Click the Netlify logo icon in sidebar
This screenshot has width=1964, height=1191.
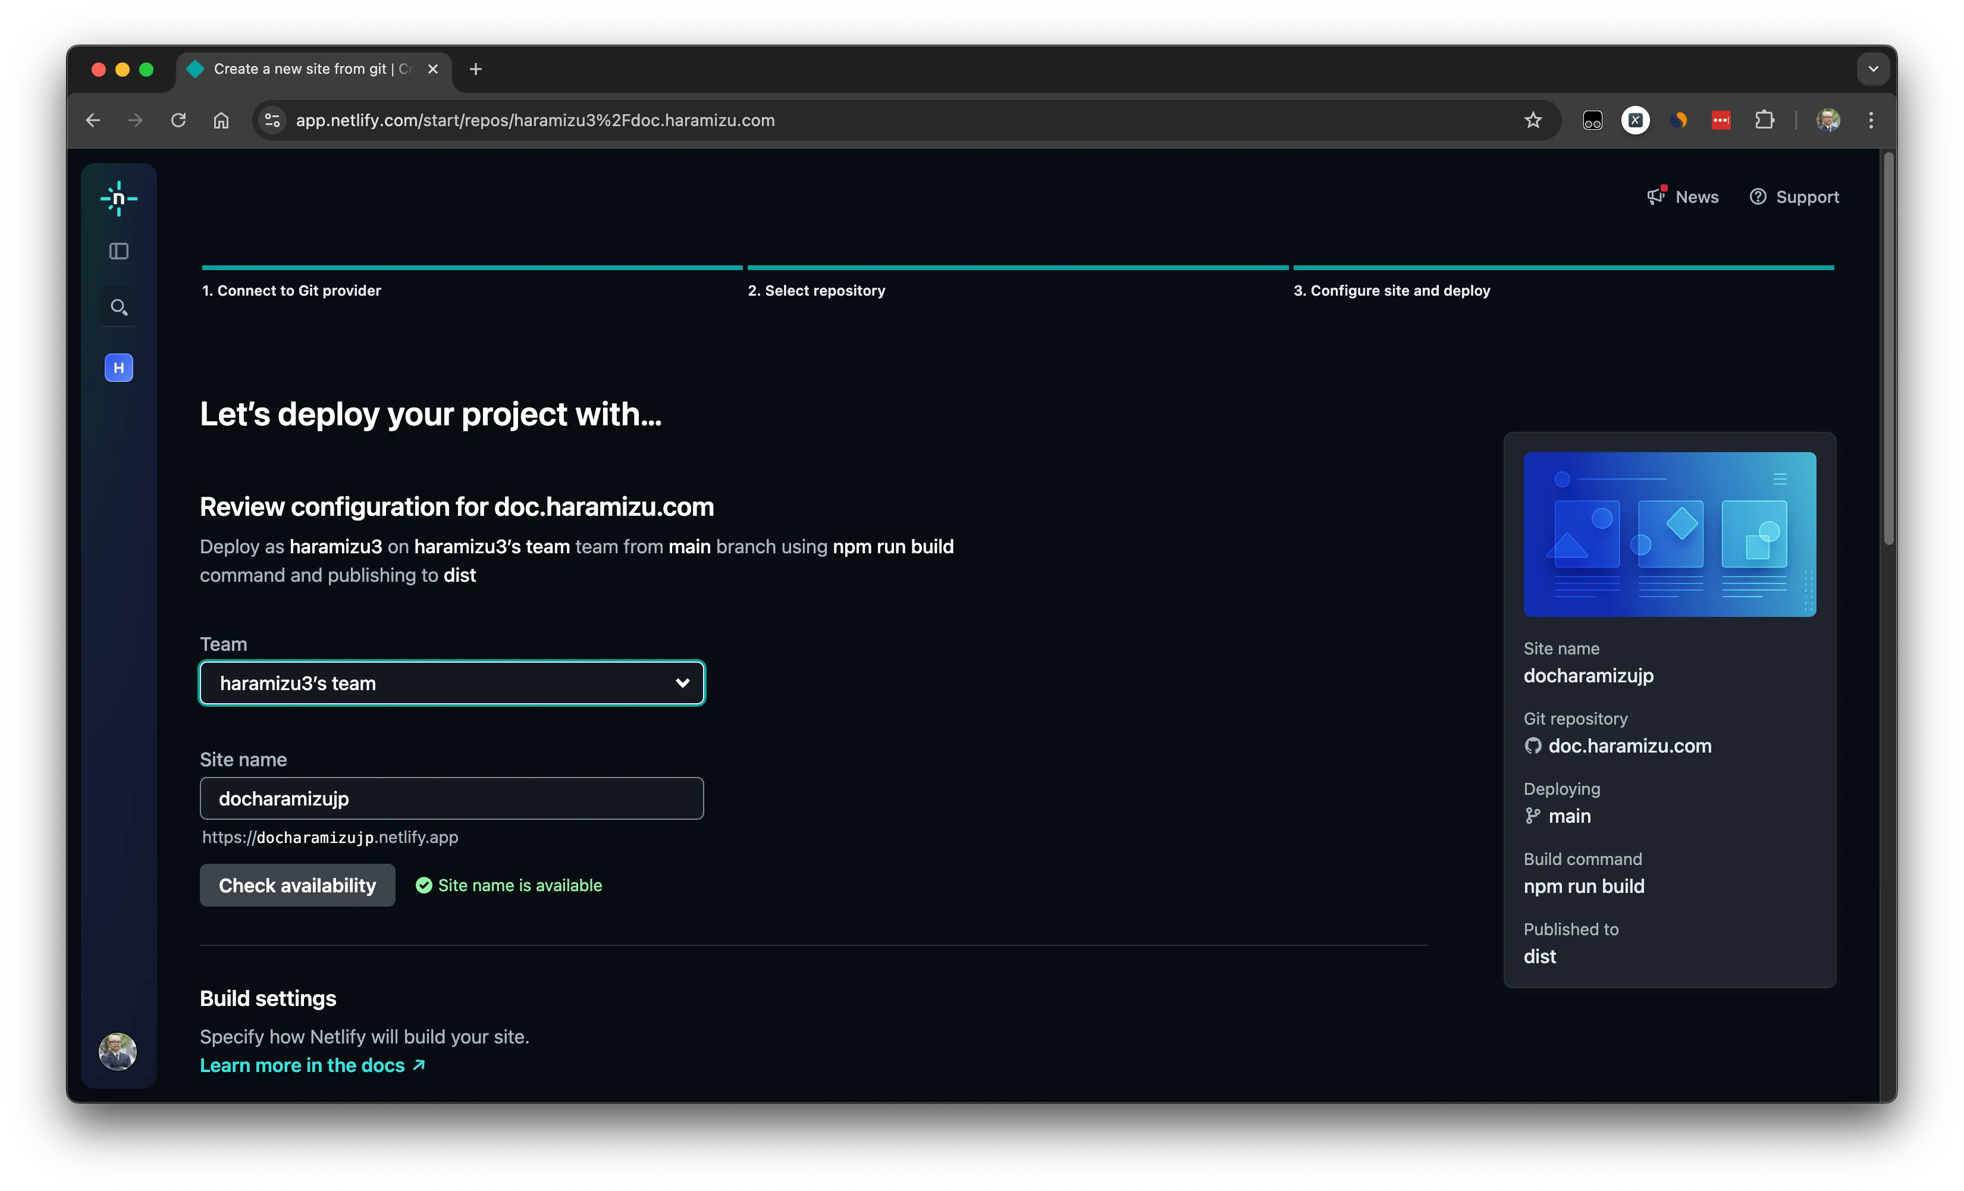[x=119, y=196]
